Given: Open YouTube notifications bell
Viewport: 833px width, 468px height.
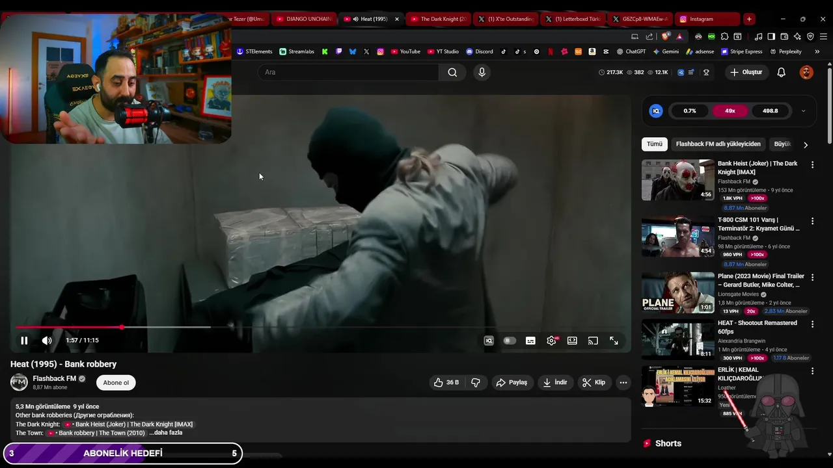Looking at the screenshot, I should (x=781, y=72).
